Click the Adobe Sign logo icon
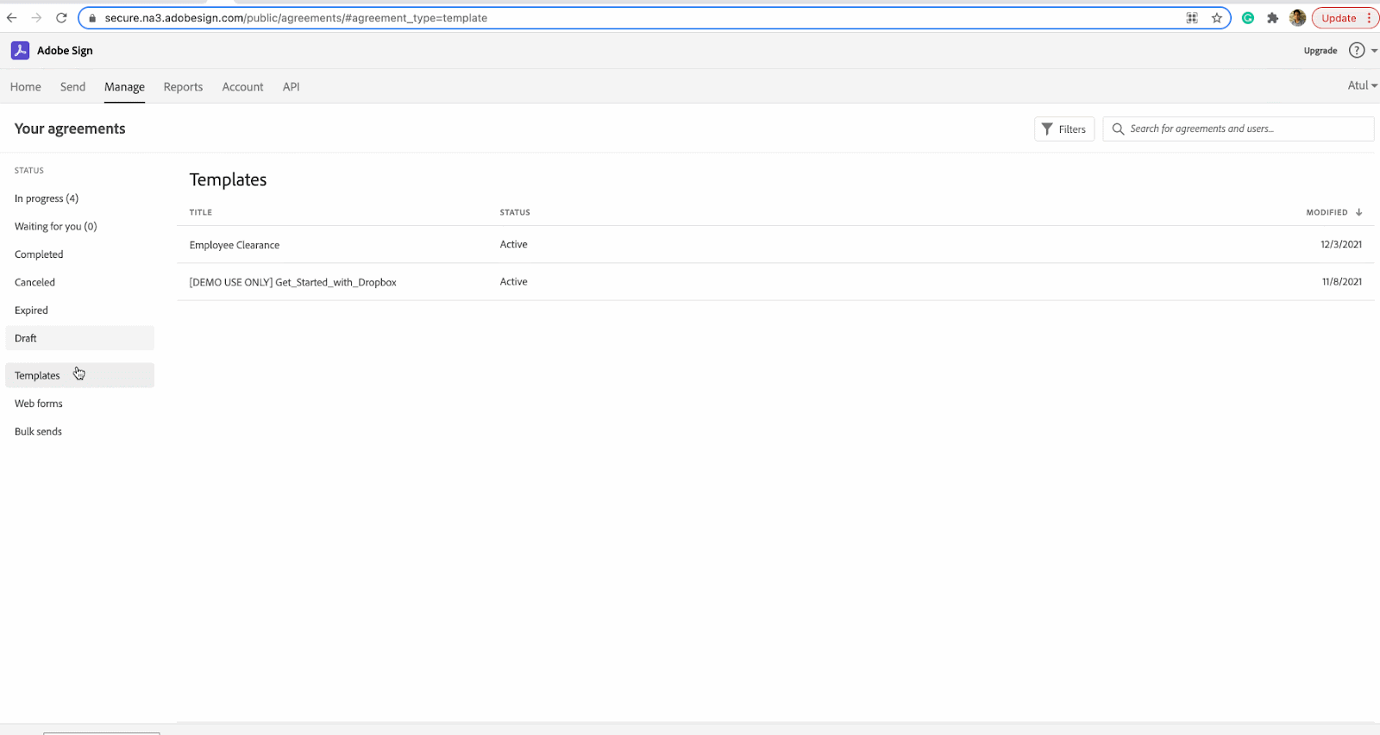The height and width of the screenshot is (735, 1380). pos(20,51)
